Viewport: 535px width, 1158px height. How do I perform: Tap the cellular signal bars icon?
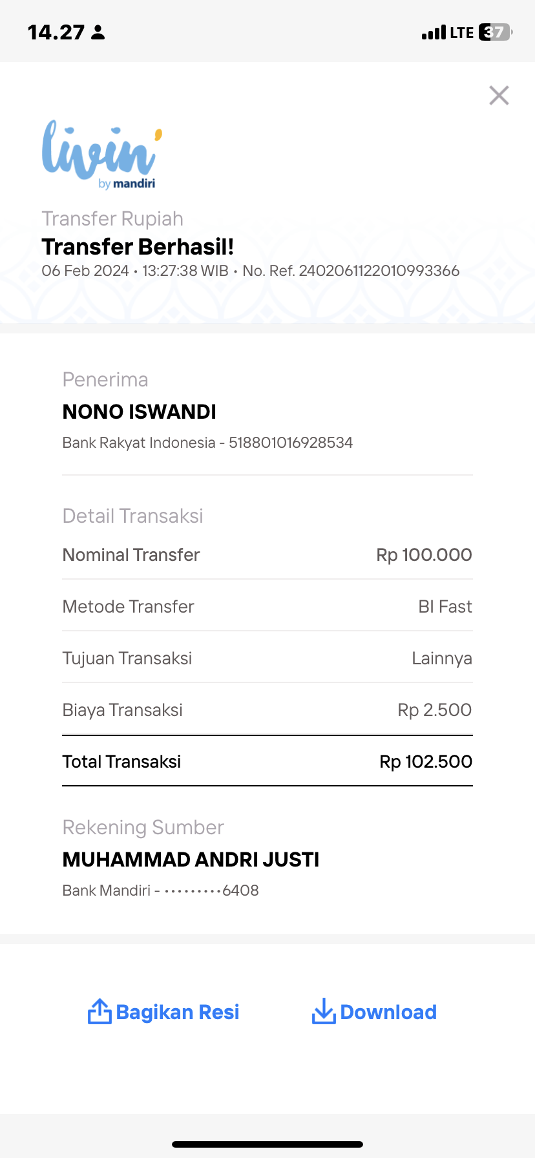click(x=434, y=32)
